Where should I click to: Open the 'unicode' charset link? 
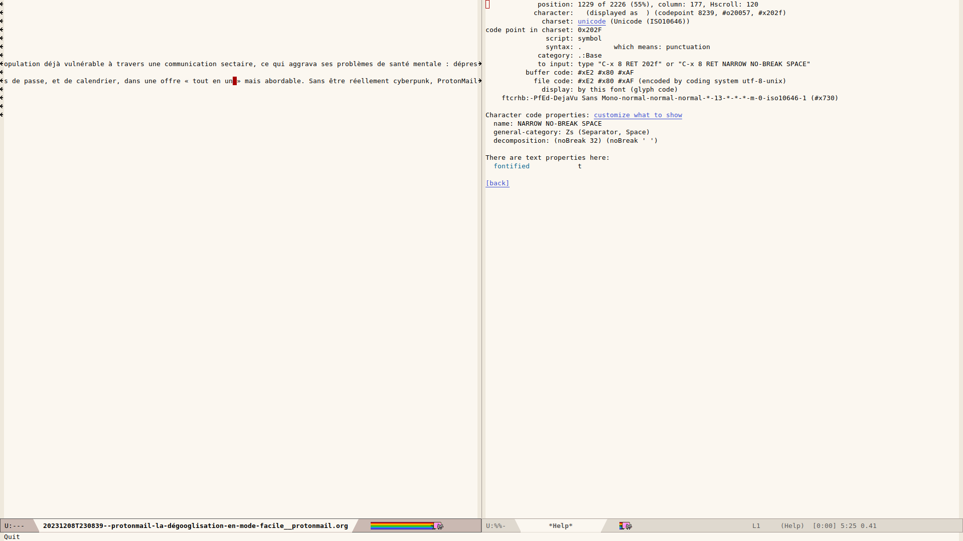click(592, 22)
